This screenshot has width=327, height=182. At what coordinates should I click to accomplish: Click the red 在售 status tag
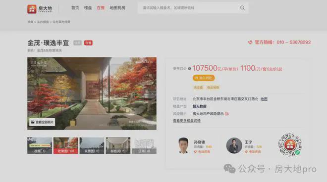point(88,43)
